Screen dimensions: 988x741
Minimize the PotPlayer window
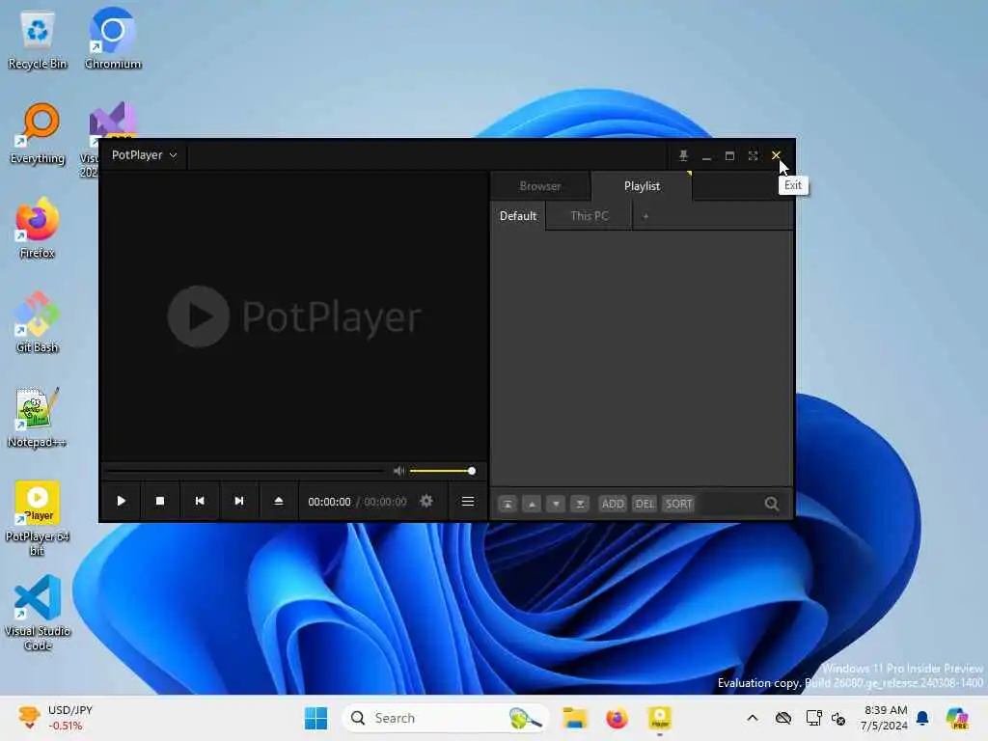point(706,155)
